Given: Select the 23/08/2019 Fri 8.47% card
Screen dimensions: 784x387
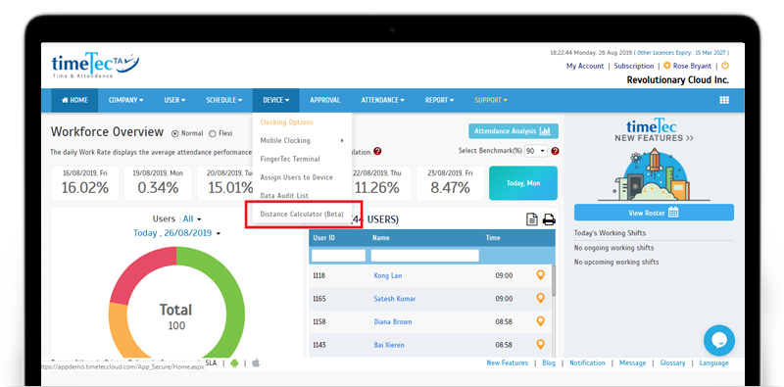Looking at the screenshot, I should (450, 183).
